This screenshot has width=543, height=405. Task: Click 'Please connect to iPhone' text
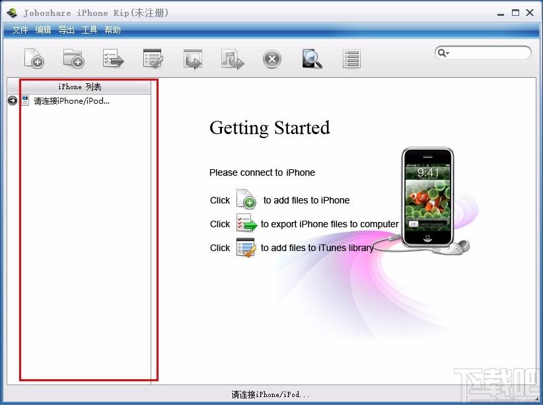(x=262, y=172)
